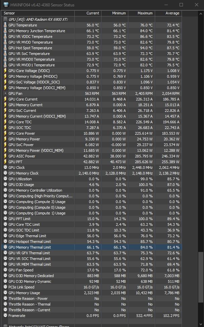
Task: Click circular icon next to GPU D3D Usage
Action: pos(5,184)
